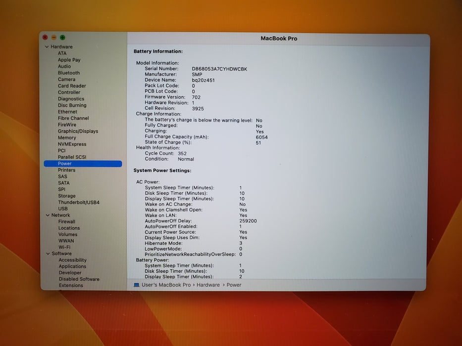Click the Battery Information heading
The image size is (462, 346).
(x=158, y=51)
